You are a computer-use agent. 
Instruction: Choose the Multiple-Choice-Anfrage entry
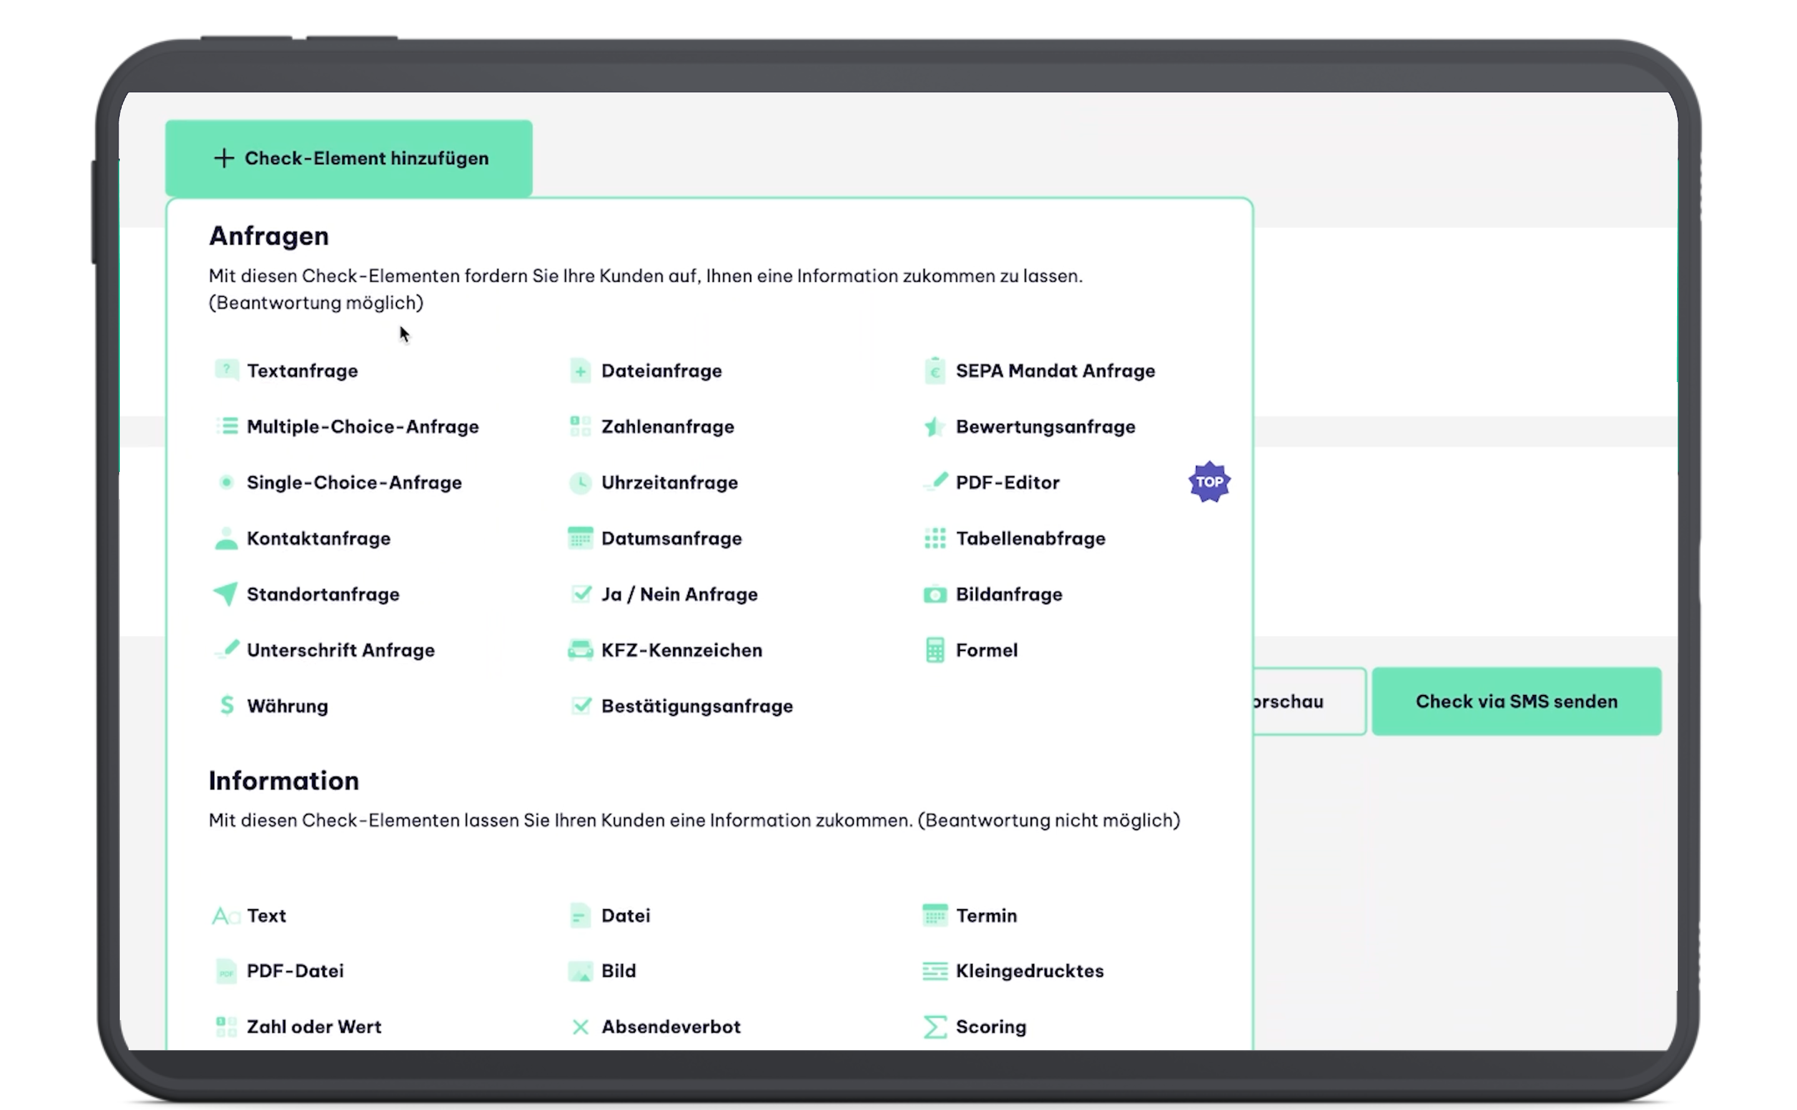(363, 426)
